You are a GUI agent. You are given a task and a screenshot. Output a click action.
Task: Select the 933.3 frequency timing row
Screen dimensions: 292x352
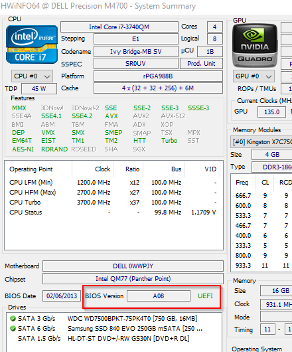[261, 266]
